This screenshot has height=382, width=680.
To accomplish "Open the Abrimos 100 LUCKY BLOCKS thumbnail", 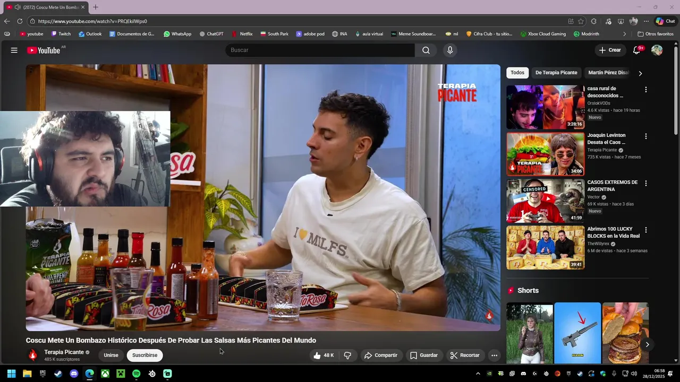I will pyautogui.click(x=545, y=248).
